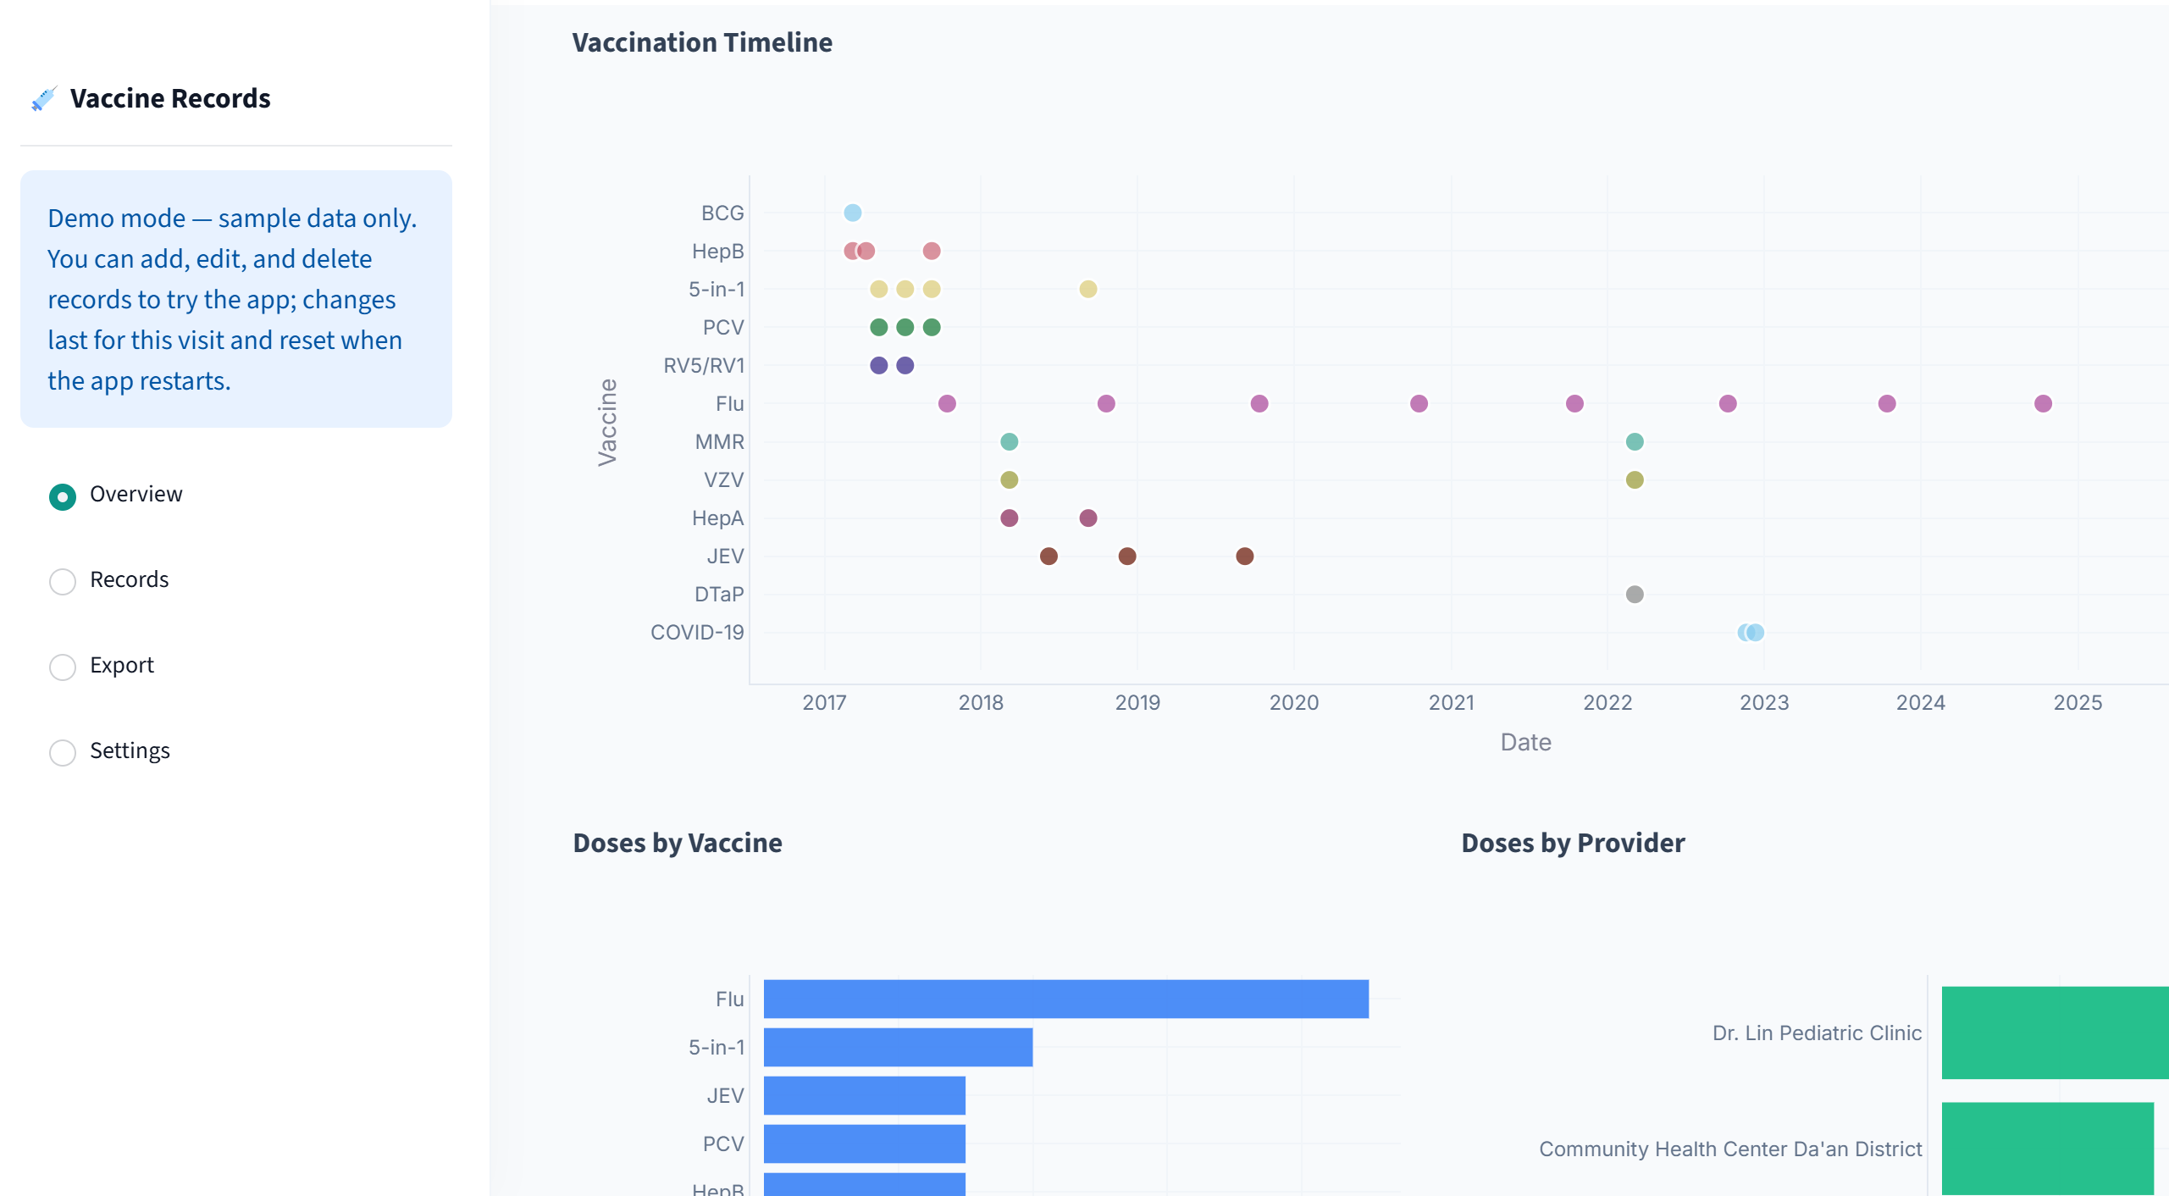Click the 2022 MMR booster marker
The image size is (2169, 1196).
[x=1635, y=441]
